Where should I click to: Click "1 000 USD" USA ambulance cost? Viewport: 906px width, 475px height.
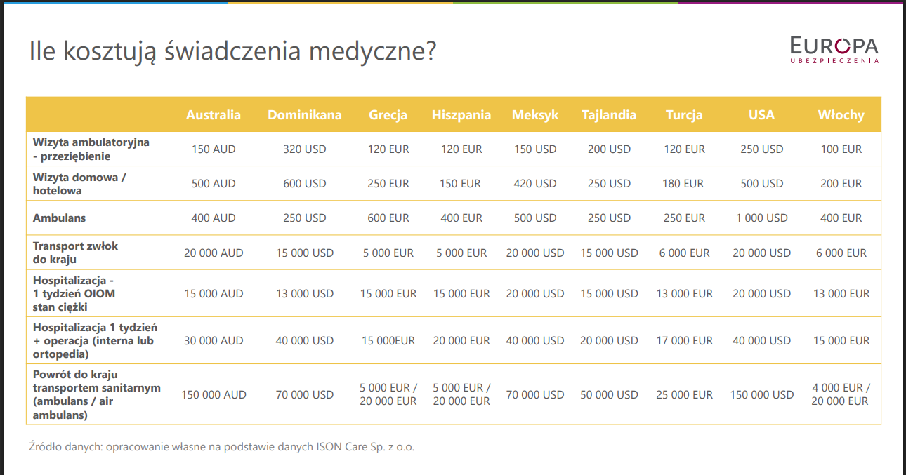761,218
